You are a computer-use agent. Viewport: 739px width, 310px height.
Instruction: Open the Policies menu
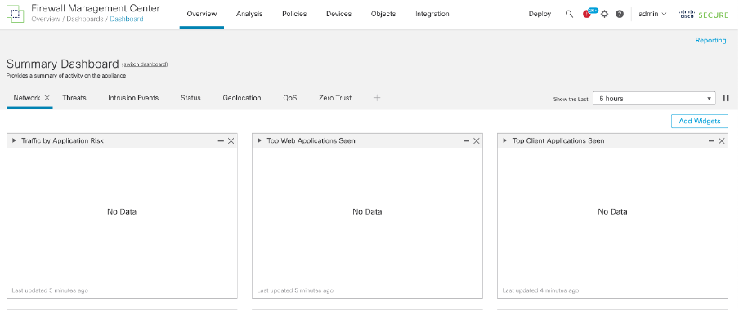[x=294, y=14]
